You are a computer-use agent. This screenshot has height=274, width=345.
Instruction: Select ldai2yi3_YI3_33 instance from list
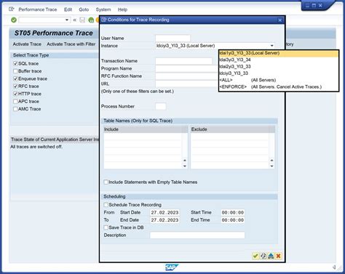tap(279, 66)
